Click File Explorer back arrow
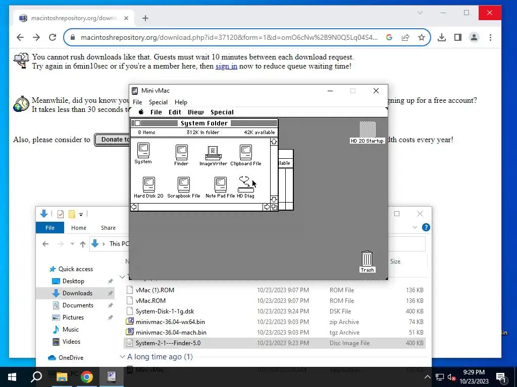Viewport: 517px width, 387px height. pyautogui.click(x=45, y=244)
